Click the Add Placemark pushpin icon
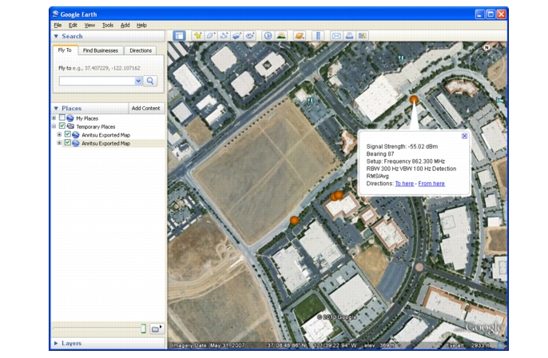Image resolution: width=548 pixels, height=358 pixels. point(197,36)
